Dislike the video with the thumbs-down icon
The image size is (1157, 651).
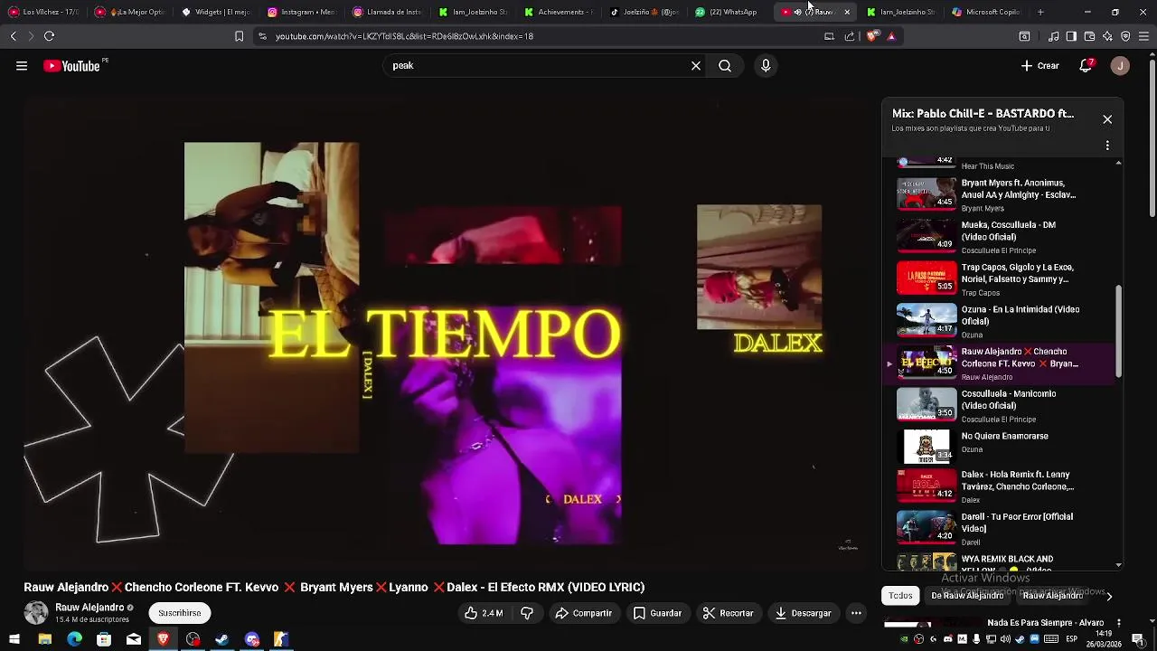click(527, 613)
